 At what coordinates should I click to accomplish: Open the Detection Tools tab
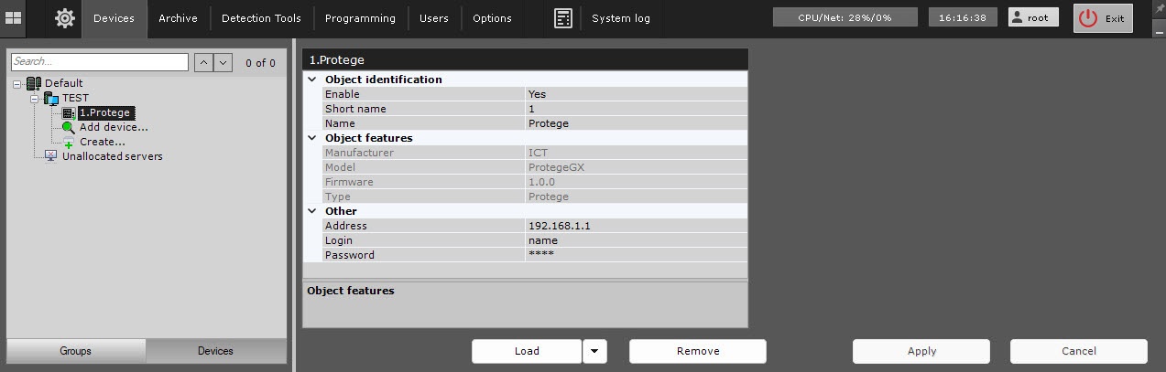261,18
